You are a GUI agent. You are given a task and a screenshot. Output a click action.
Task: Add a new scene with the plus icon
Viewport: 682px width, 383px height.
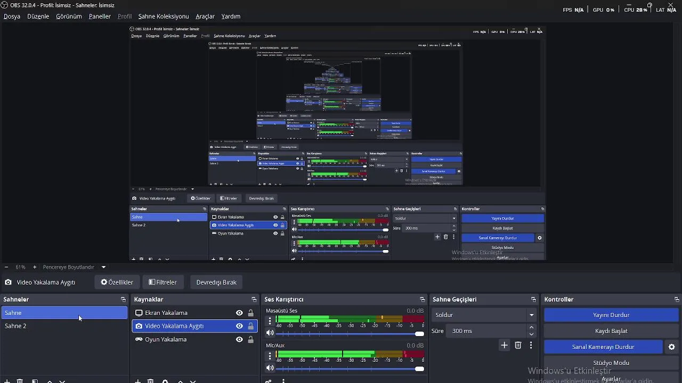[7, 381]
